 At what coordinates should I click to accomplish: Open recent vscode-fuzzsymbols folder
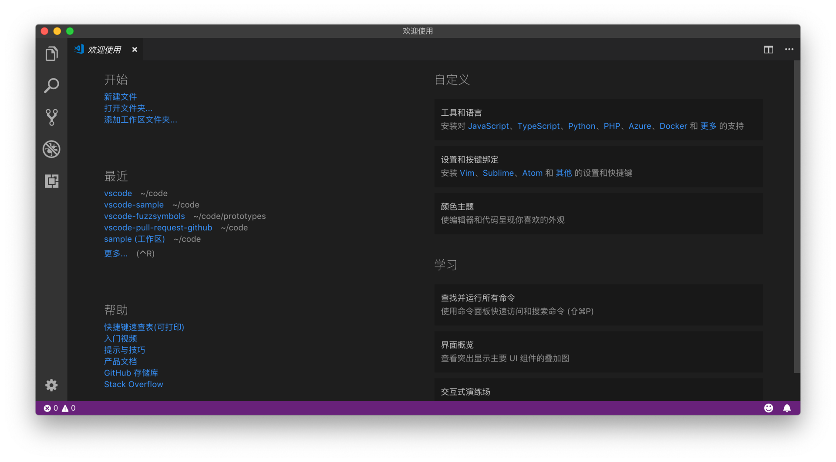(145, 216)
